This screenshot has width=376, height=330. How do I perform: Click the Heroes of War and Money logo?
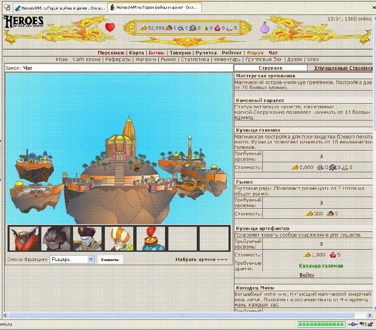pos(23,22)
